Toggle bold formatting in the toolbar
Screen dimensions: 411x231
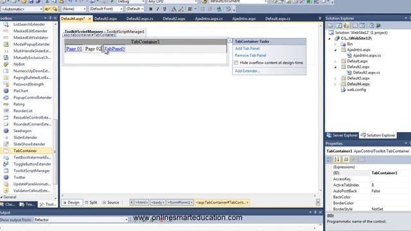coord(150,9)
